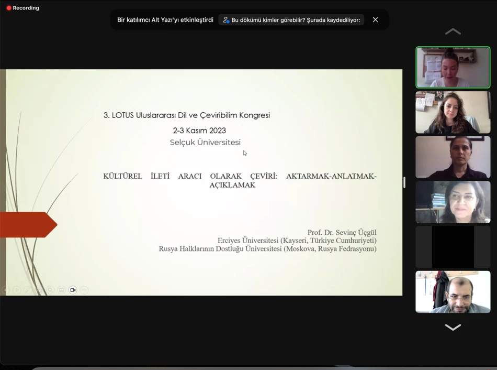
Task: Click 'Erciyes Üniversitesi (Kayseri, Türkiye Cumhuriyeti)' line
Action: [297, 241]
